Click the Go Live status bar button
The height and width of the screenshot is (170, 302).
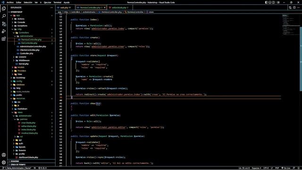point(286,168)
